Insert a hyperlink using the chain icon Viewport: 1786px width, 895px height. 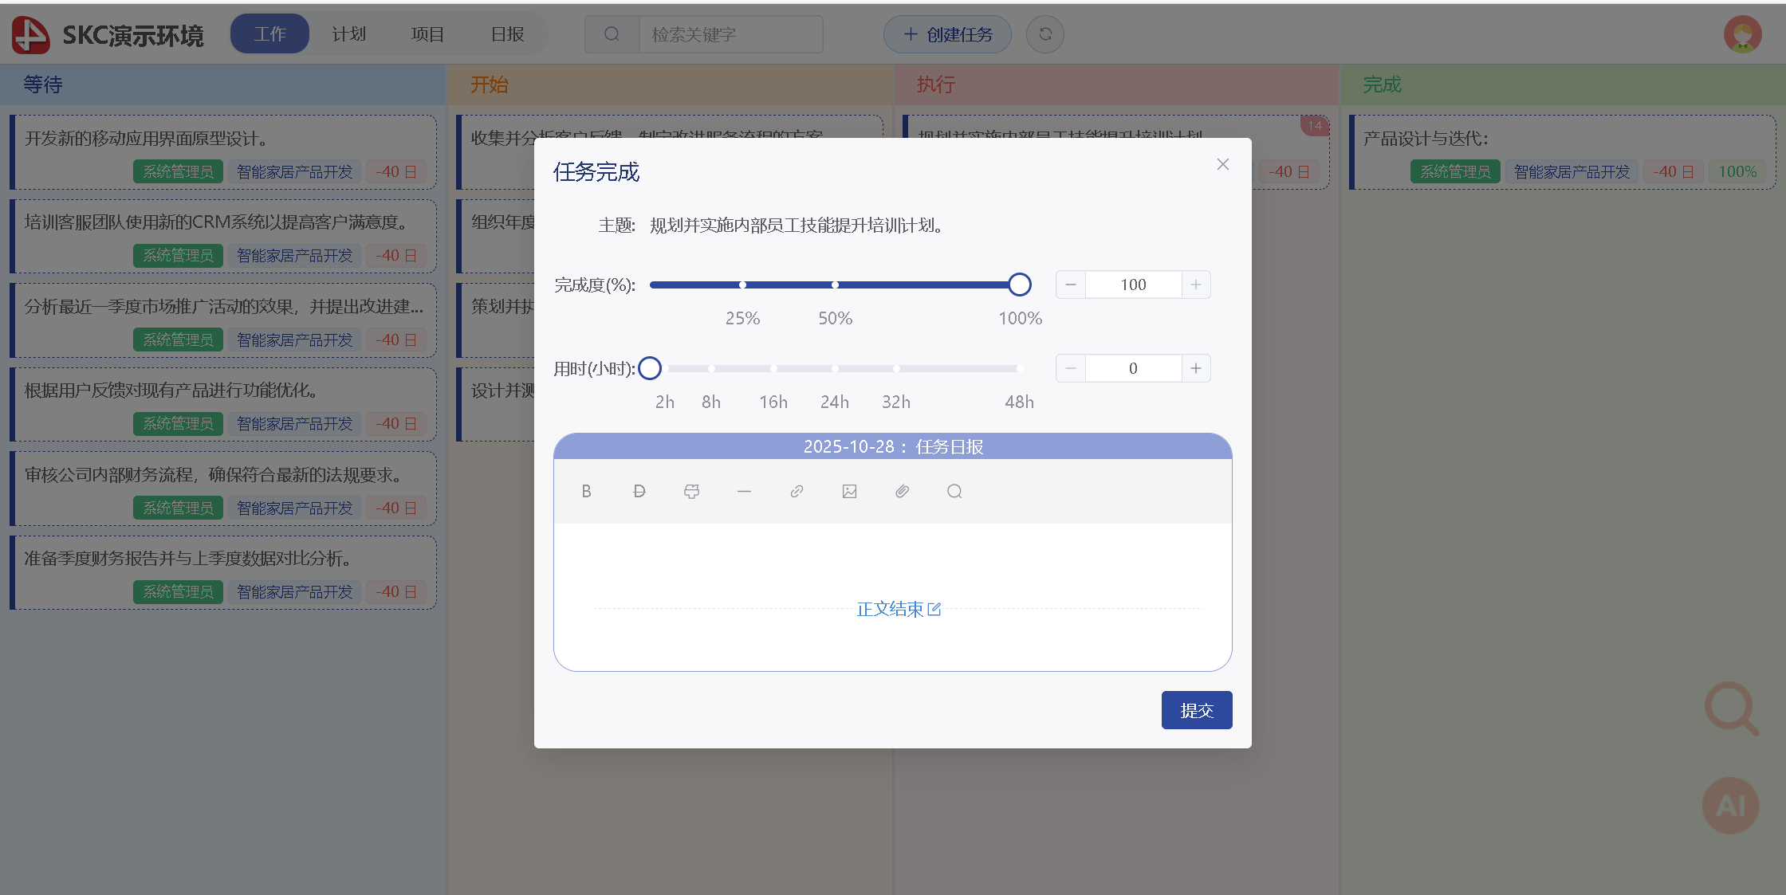click(x=797, y=491)
